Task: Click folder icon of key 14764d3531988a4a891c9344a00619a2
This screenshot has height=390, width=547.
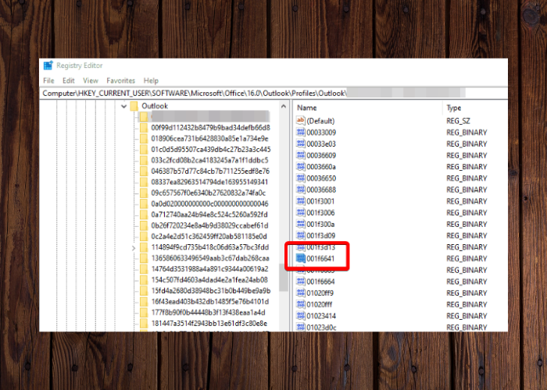Action: coord(144,269)
